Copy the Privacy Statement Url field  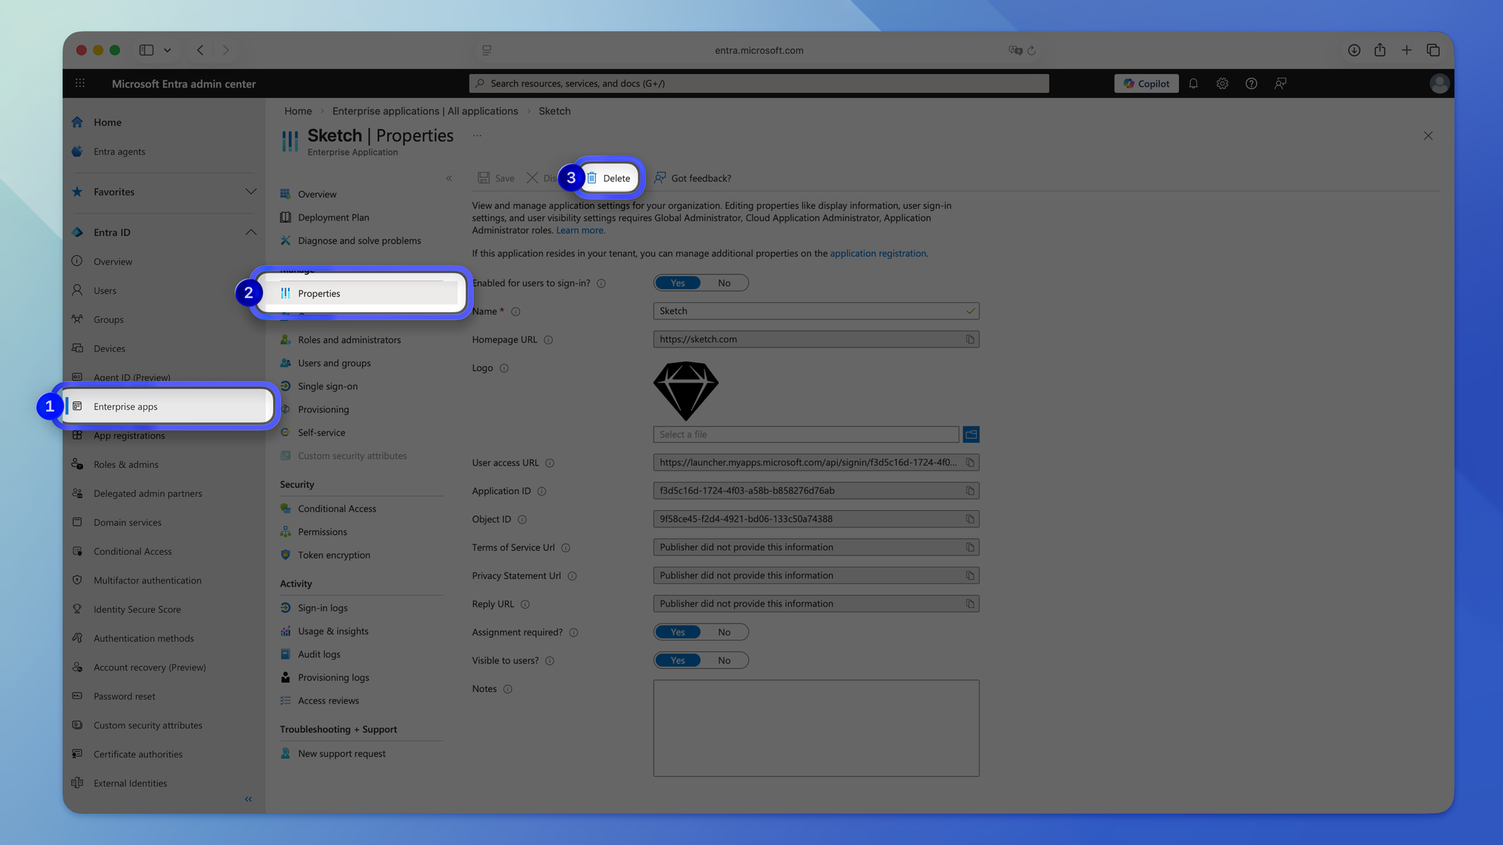pyautogui.click(x=970, y=575)
